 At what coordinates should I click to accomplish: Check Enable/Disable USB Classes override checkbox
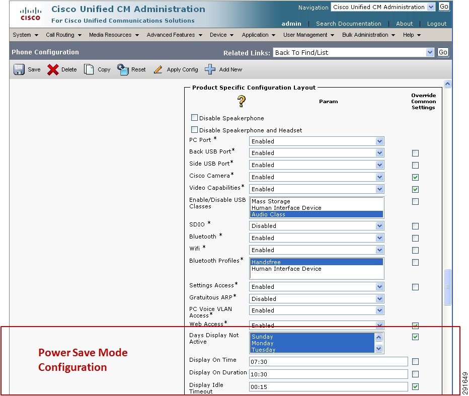tap(415, 202)
